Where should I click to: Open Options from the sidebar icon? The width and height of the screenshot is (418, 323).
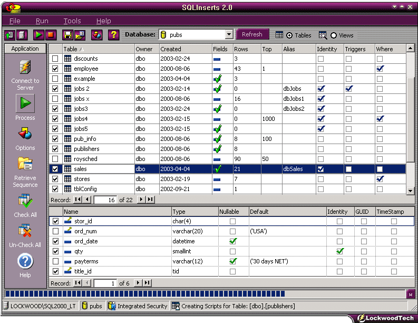click(25, 133)
